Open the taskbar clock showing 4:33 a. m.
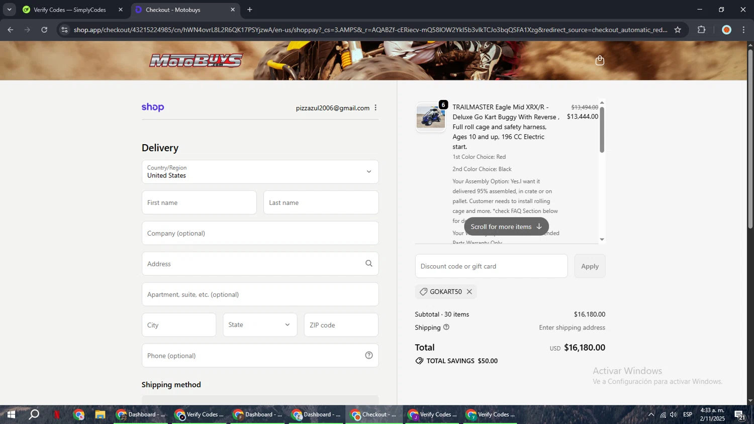 [712, 415]
